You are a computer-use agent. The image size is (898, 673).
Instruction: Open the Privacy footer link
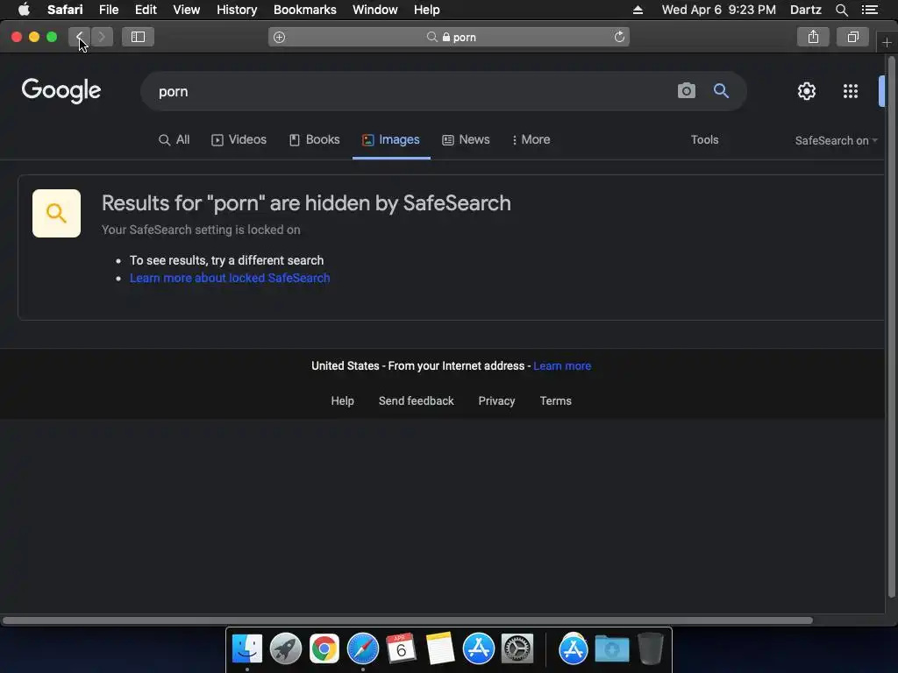point(496,401)
